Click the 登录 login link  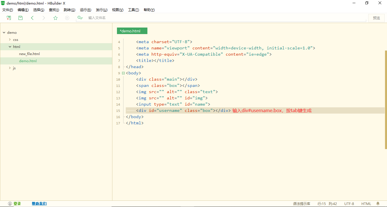point(17,204)
